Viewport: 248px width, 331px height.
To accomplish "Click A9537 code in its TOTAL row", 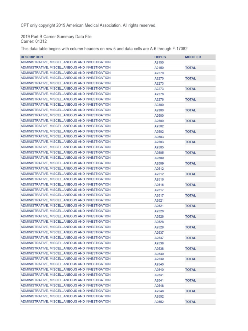I will tap(159, 238).
